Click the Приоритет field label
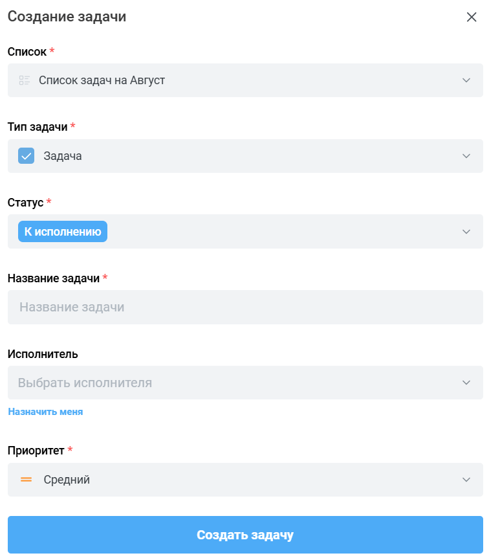 pyautogui.click(x=36, y=451)
